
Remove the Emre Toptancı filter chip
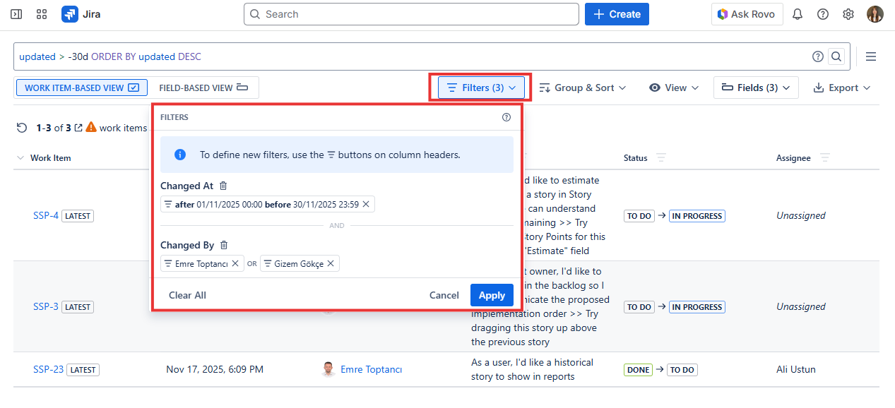point(236,263)
